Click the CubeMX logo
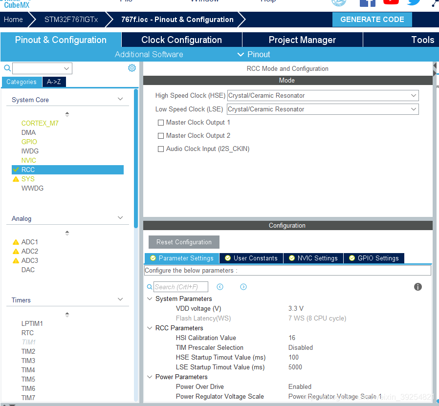This screenshot has width=439, height=406. 17,4
